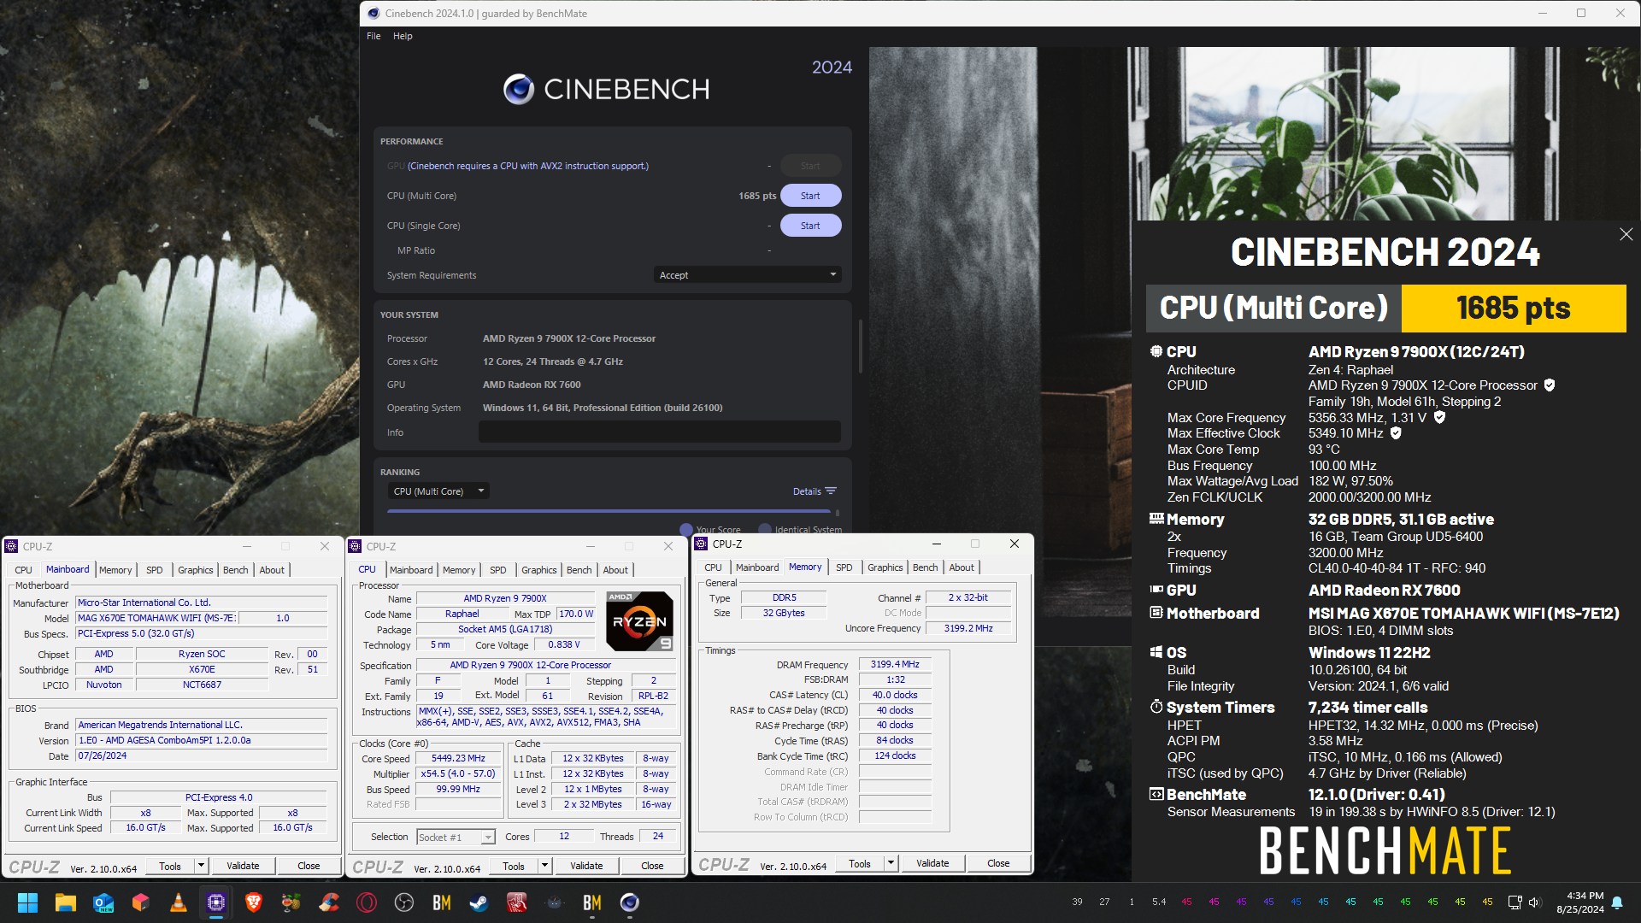
Task: Launch OBS Studio from the taskbar
Action: [x=403, y=902]
